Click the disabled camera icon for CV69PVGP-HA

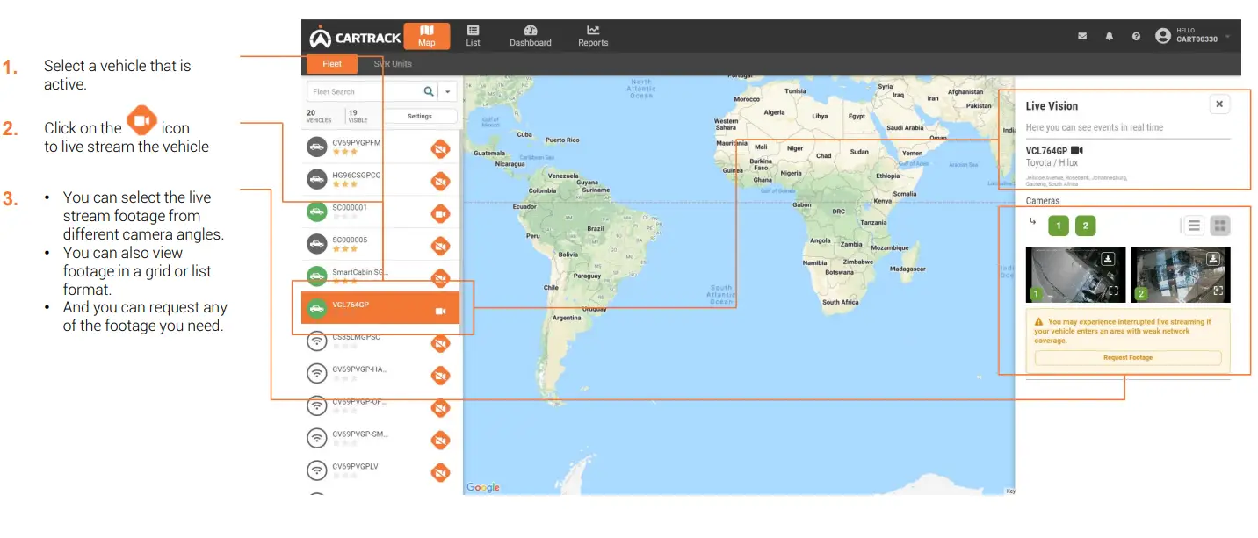tap(440, 376)
